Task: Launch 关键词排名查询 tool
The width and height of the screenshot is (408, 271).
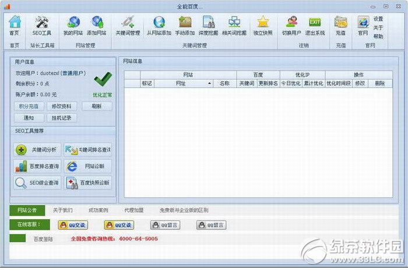Action: pyautogui.click(x=87, y=150)
